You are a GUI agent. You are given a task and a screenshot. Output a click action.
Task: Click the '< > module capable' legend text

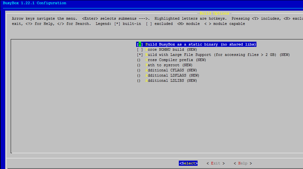tap(224, 24)
